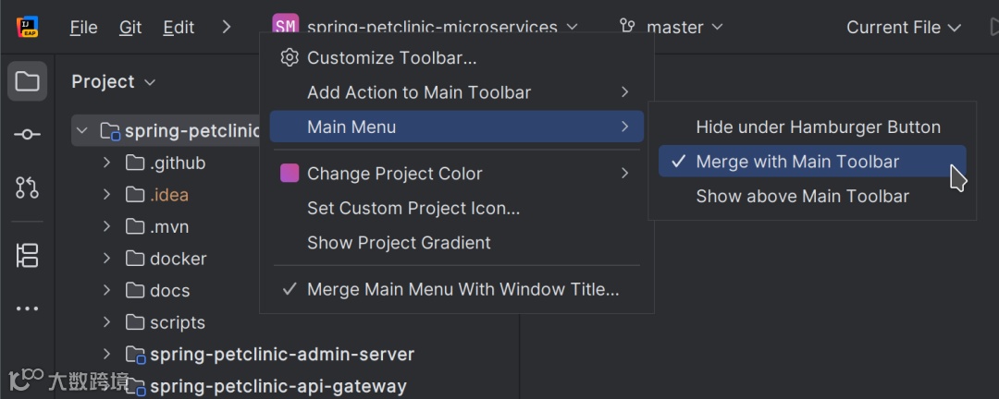Open the Project tool window icon
The width and height of the screenshot is (999, 399).
tap(27, 81)
